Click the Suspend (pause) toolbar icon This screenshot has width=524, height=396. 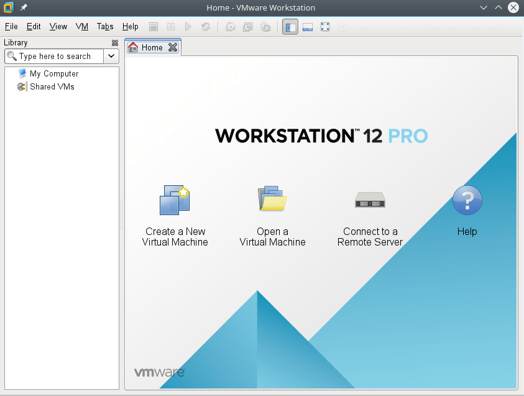pos(171,27)
